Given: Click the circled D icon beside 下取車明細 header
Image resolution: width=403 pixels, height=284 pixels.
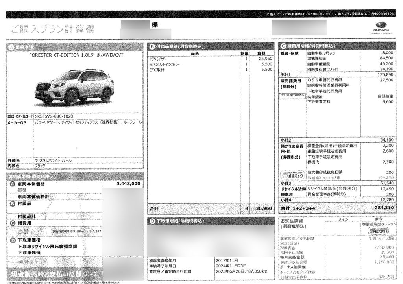Looking at the screenshot, I should (x=152, y=221).
